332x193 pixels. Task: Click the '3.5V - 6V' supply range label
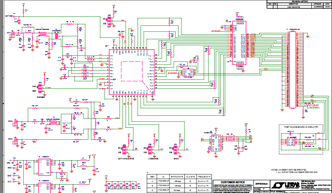[10, 163]
